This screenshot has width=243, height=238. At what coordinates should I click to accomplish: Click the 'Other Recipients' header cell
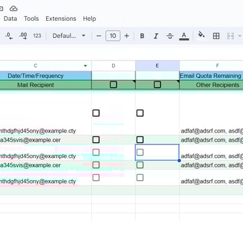[x=211, y=85]
